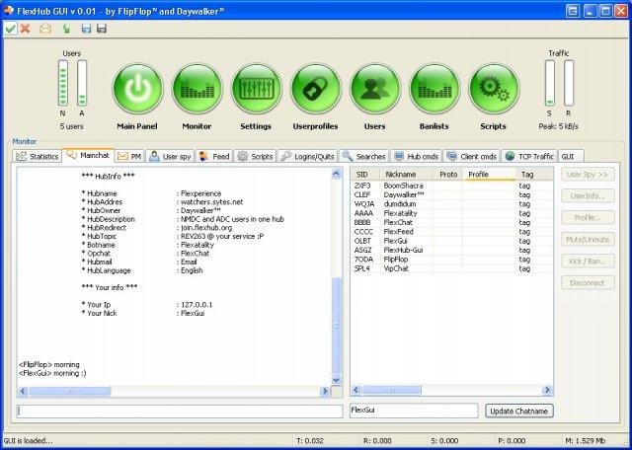Click the user list scrollbar right arrow
Image resolution: width=632 pixels, height=450 pixels.
(547, 390)
